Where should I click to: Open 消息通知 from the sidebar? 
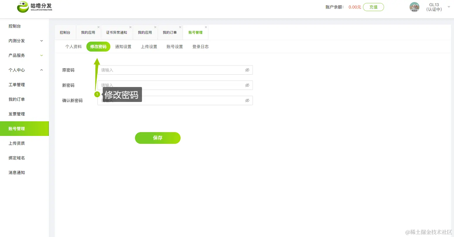[16, 172]
